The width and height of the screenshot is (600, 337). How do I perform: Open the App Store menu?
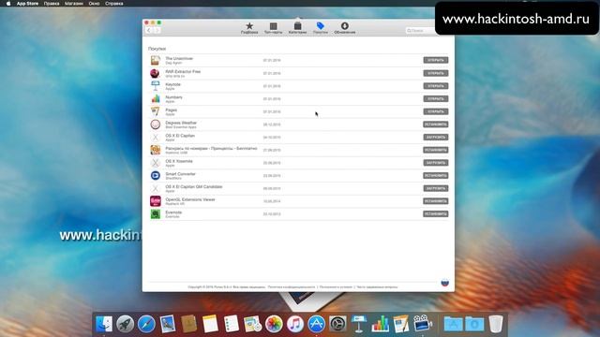27,4
